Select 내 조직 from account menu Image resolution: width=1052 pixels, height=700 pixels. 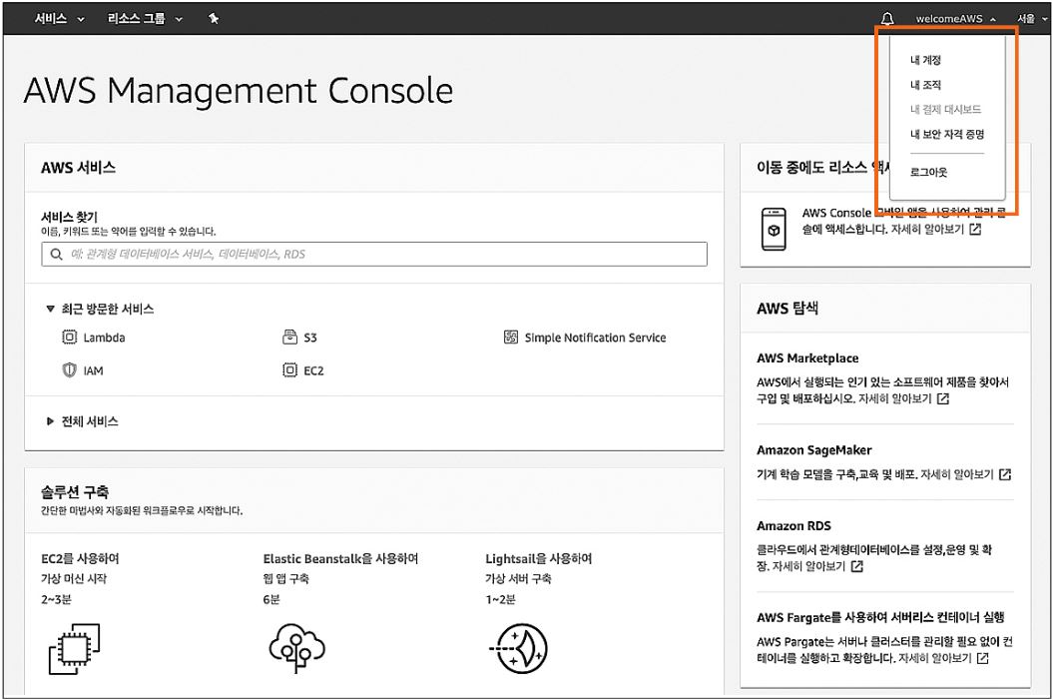(925, 85)
